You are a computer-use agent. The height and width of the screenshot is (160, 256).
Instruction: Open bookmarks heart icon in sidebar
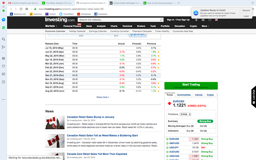tap(3, 66)
